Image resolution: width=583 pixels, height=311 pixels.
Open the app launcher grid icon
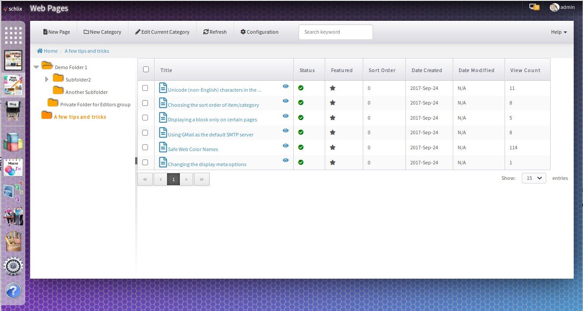13,35
